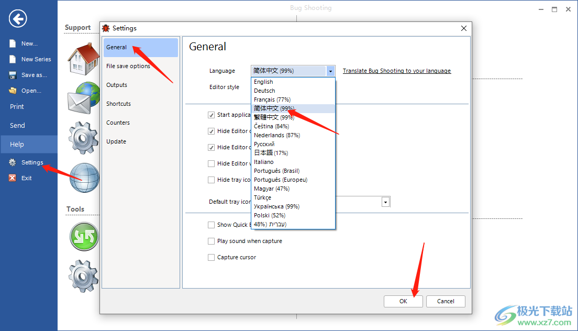Open Translate Bug Shooting to your language link
This screenshot has width=578, height=331.
397,71
